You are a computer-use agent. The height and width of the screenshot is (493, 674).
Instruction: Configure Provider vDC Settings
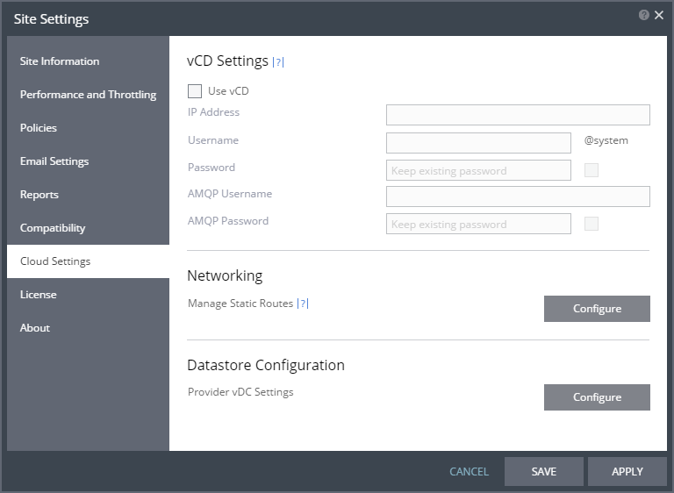pyautogui.click(x=597, y=397)
